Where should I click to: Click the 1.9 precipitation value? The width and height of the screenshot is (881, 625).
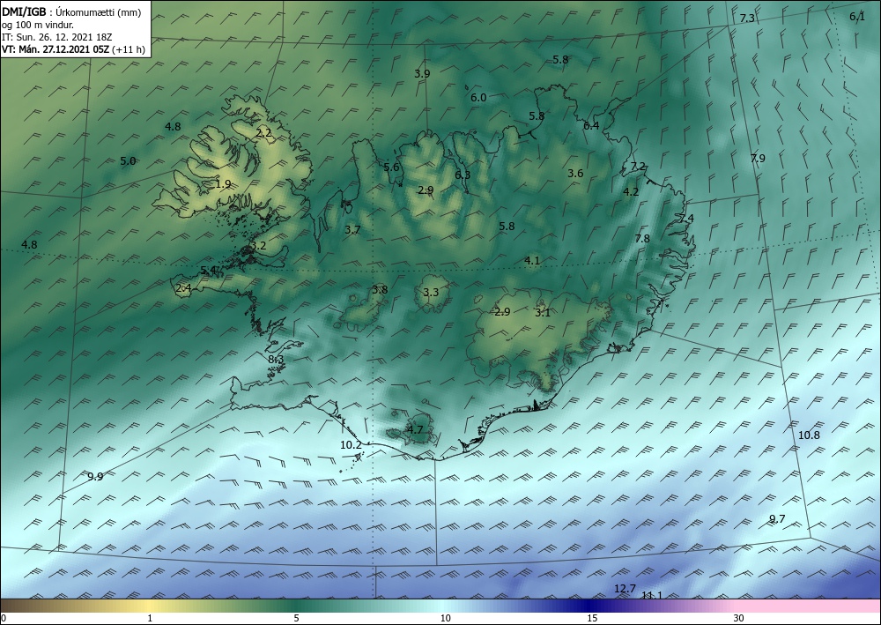click(223, 184)
